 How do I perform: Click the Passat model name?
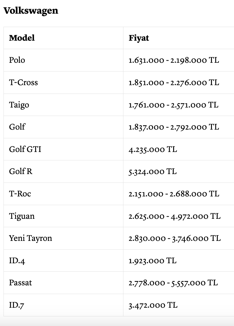(20, 283)
